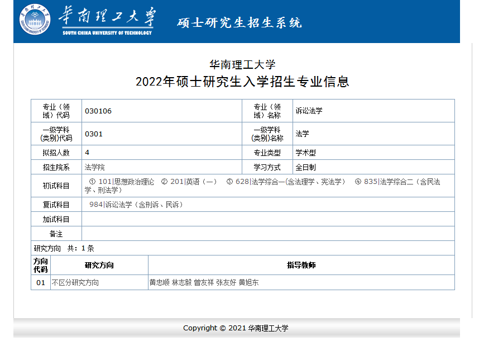Click retest subject 984 诉讼法学

[x=136, y=205]
